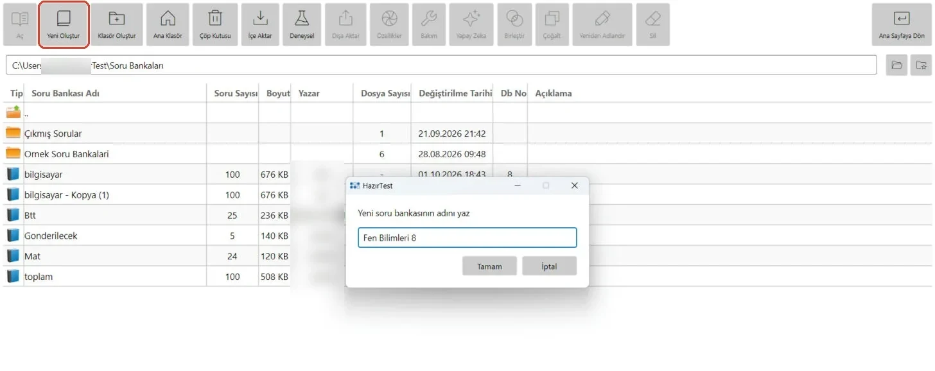Open the Yapay Zeka AI tool
This screenshot has height=371, width=935.
click(471, 24)
